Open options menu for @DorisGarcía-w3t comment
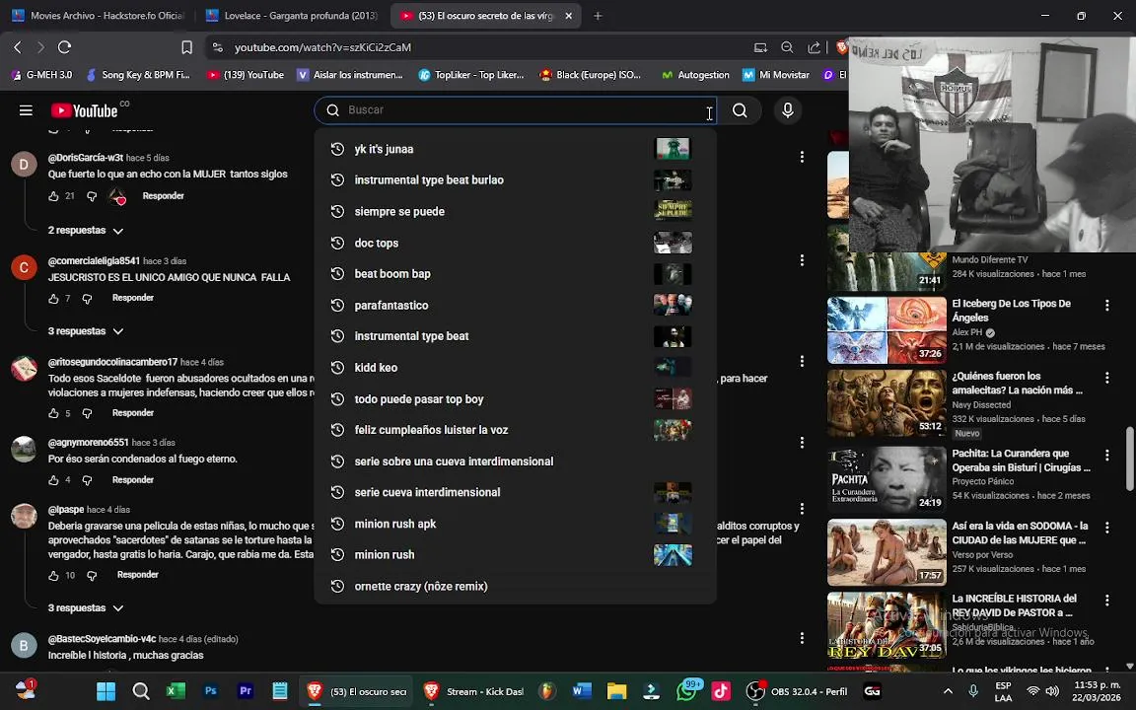The width and height of the screenshot is (1136, 710). click(x=802, y=157)
